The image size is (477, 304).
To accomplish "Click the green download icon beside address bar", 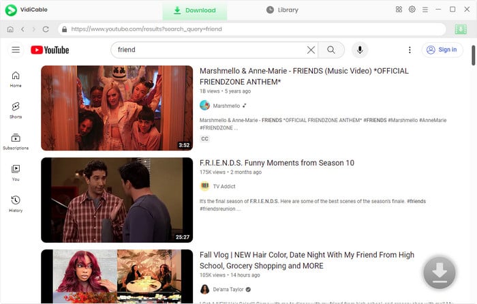I will coord(461,29).
